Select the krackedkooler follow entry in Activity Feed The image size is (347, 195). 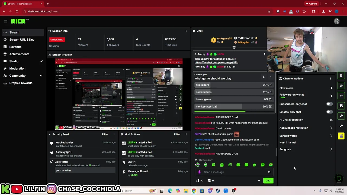tap(82, 144)
